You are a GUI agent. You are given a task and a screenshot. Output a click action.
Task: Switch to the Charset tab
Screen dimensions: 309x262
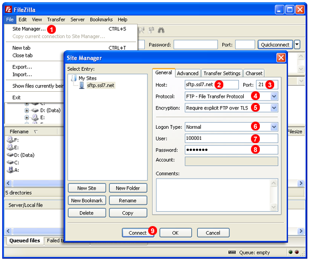254,74
